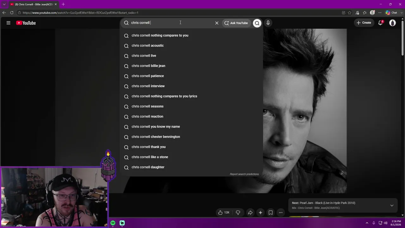This screenshot has width=405, height=228.
Task: Open the browser profile icon
Action: click(372, 13)
